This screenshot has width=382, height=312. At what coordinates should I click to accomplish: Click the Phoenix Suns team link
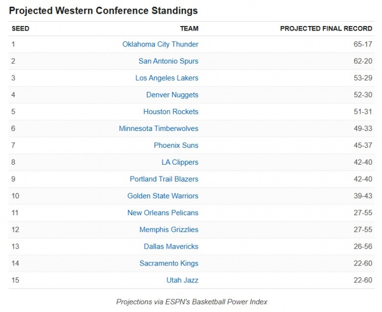176,145
